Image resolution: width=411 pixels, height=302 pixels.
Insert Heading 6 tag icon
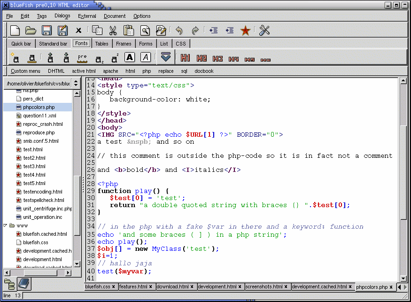coord(265,60)
